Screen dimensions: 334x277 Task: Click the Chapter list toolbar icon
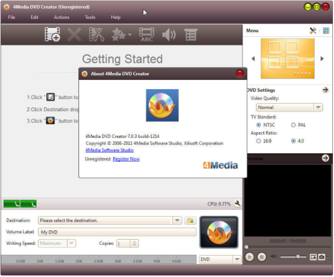[191, 34]
